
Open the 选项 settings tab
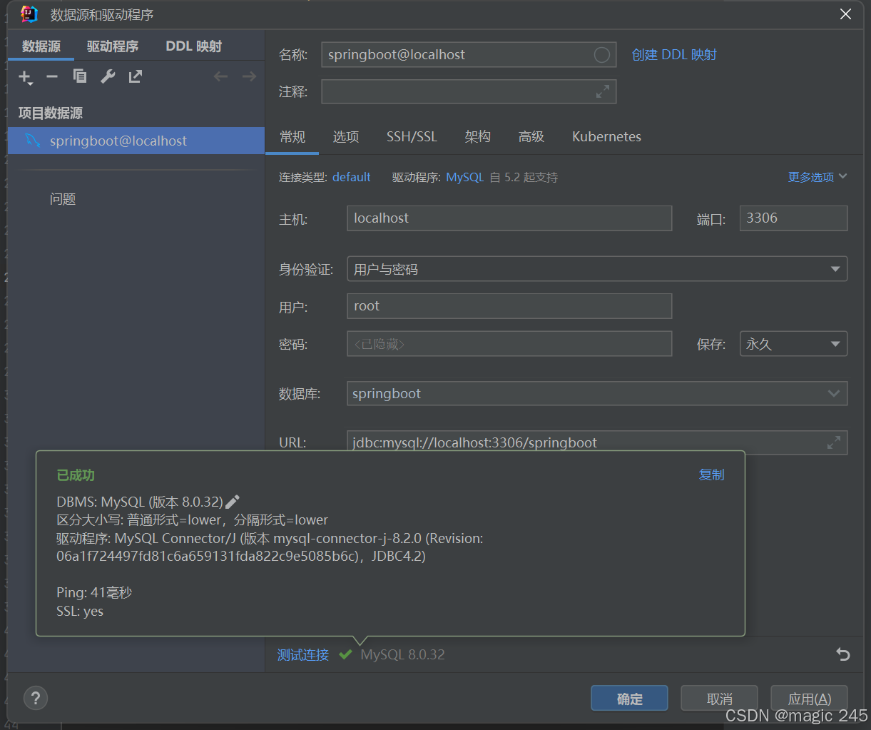pyautogui.click(x=346, y=137)
